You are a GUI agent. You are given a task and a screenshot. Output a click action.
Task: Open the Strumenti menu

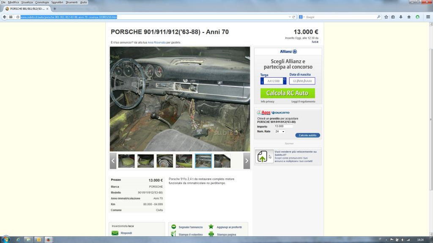point(71,2)
